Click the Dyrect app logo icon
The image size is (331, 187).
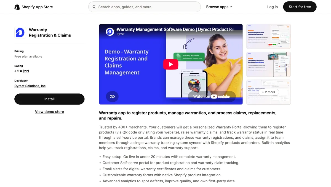point(20,32)
